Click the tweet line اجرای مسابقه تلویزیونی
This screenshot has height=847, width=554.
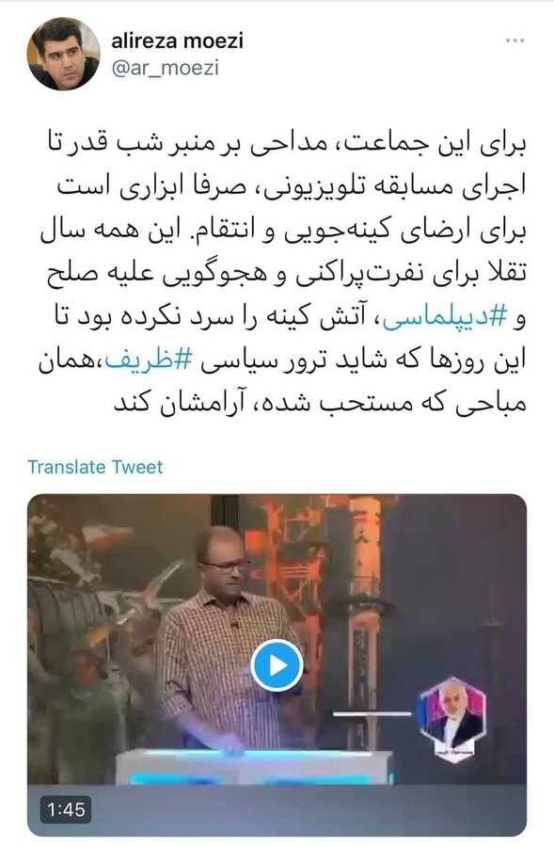point(292,187)
